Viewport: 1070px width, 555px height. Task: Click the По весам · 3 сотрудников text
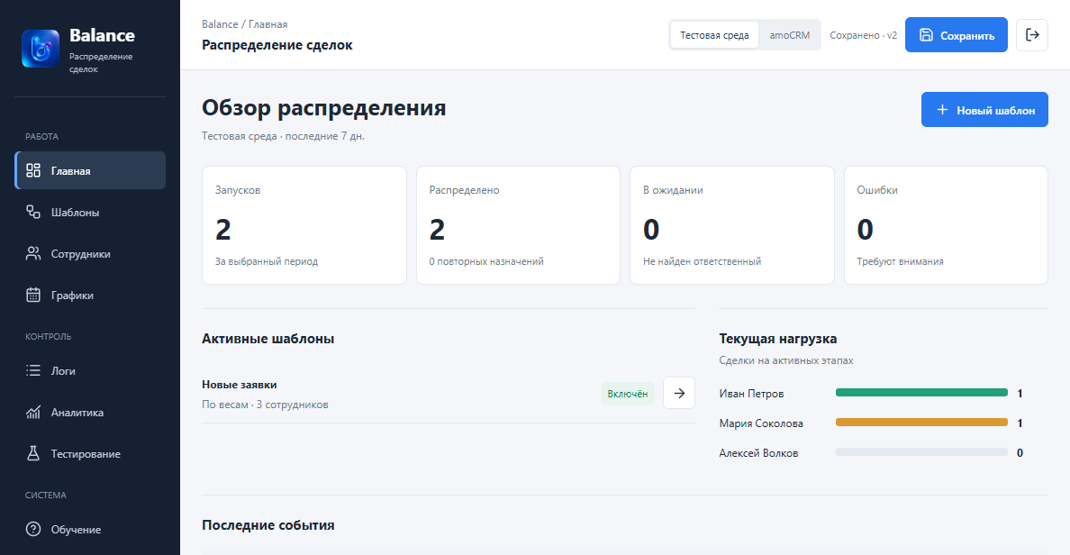(265, 405)
